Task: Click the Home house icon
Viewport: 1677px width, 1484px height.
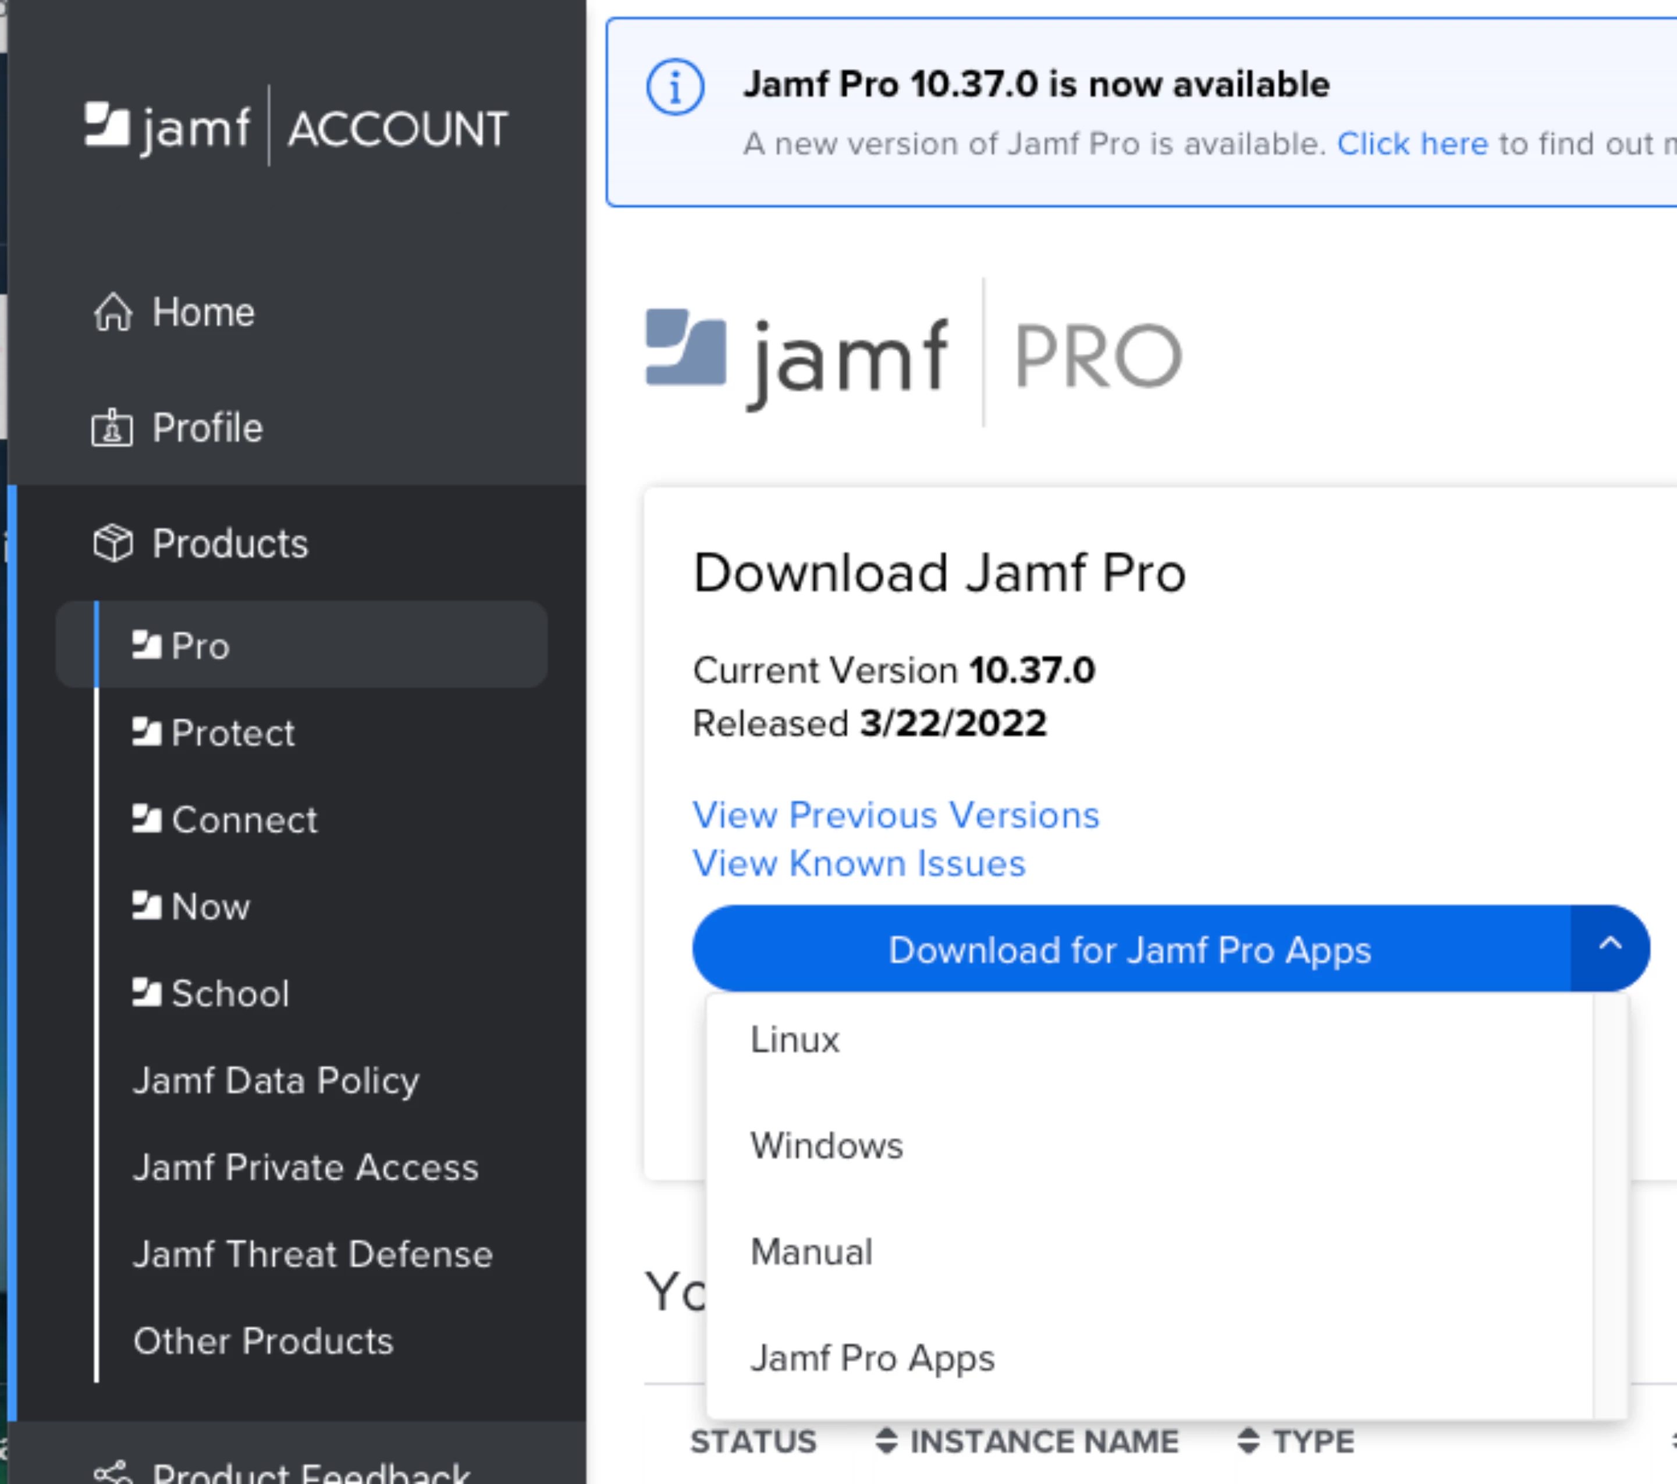Action: [112, 313]
